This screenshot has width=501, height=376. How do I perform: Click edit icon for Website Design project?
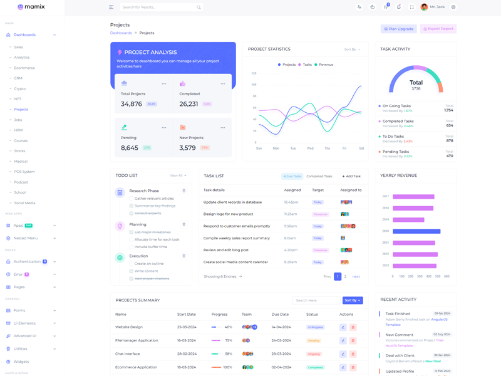pyautogui.click(x=343, y=327)
